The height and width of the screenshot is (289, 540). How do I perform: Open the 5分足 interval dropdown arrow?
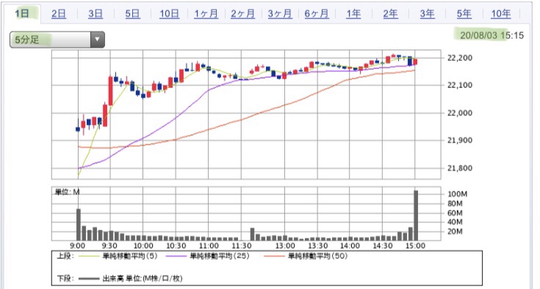pyautogui.click(x=98, y=40)
